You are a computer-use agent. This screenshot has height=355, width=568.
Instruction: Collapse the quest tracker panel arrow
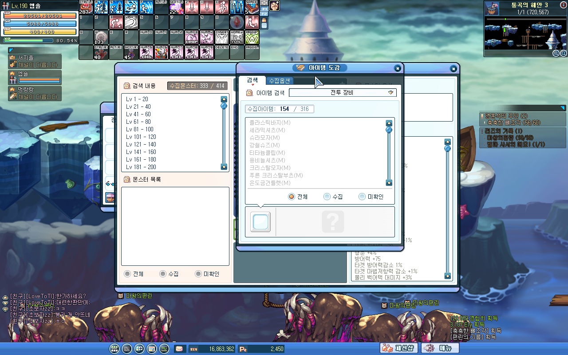point(563,108)
